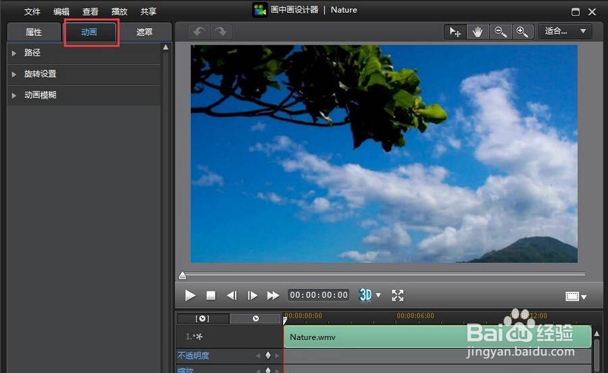Switch to the 动画 tab
The image size is (608, 373).
[x=89, y=32]
